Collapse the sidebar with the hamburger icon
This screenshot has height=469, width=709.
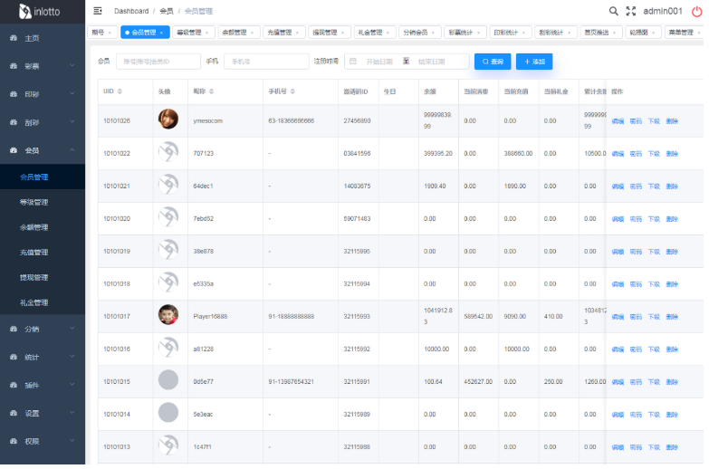(97, 11)
